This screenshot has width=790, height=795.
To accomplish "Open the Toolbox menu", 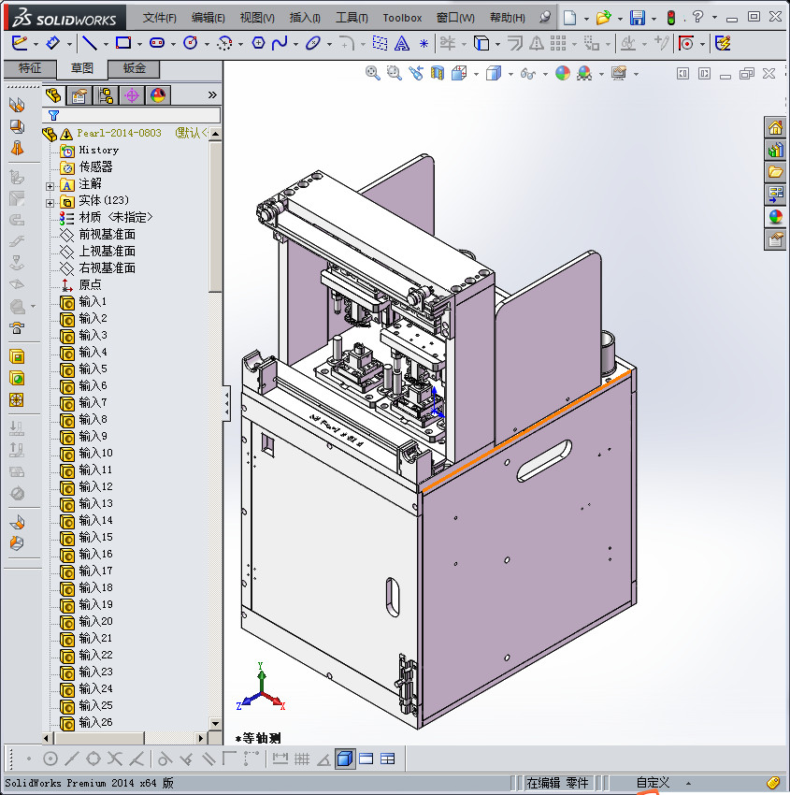I will coord(402,18).
